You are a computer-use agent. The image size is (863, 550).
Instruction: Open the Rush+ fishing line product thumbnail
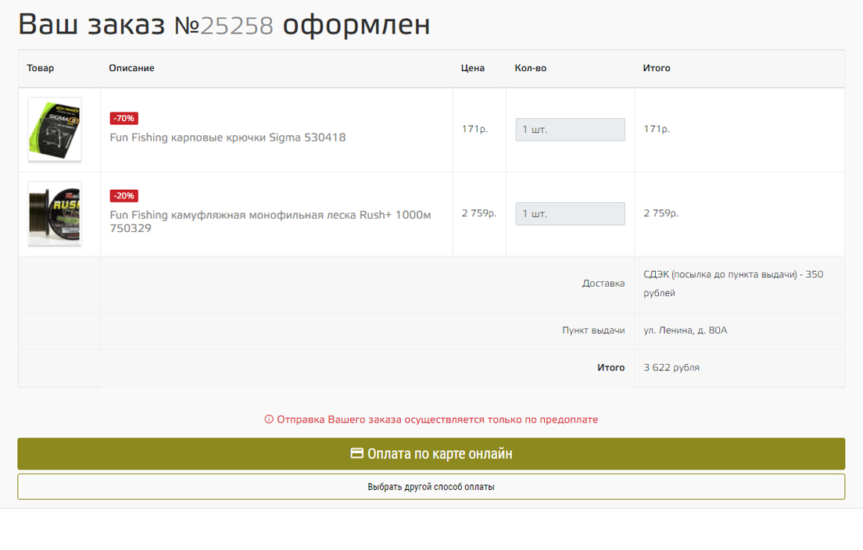click(55, 214)
